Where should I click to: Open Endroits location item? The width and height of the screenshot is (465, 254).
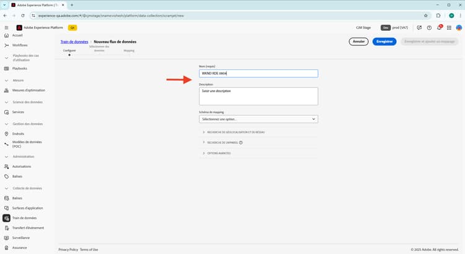coord(18,134)
